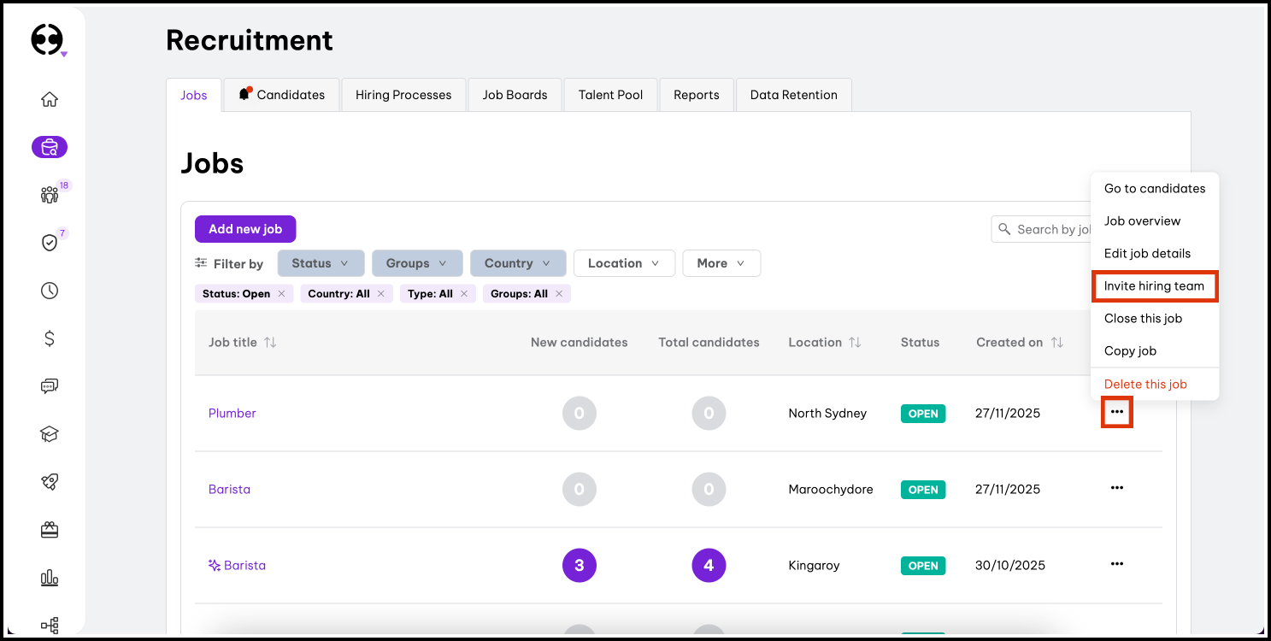
Task: Click the Home icon in sidebar
Action: tap(50, 99)
